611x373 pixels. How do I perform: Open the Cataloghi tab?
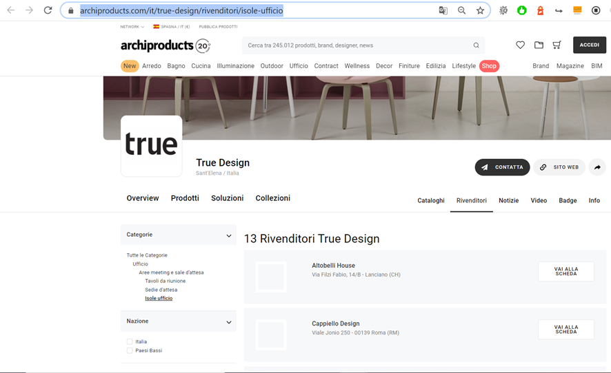[x=431, y=200]
